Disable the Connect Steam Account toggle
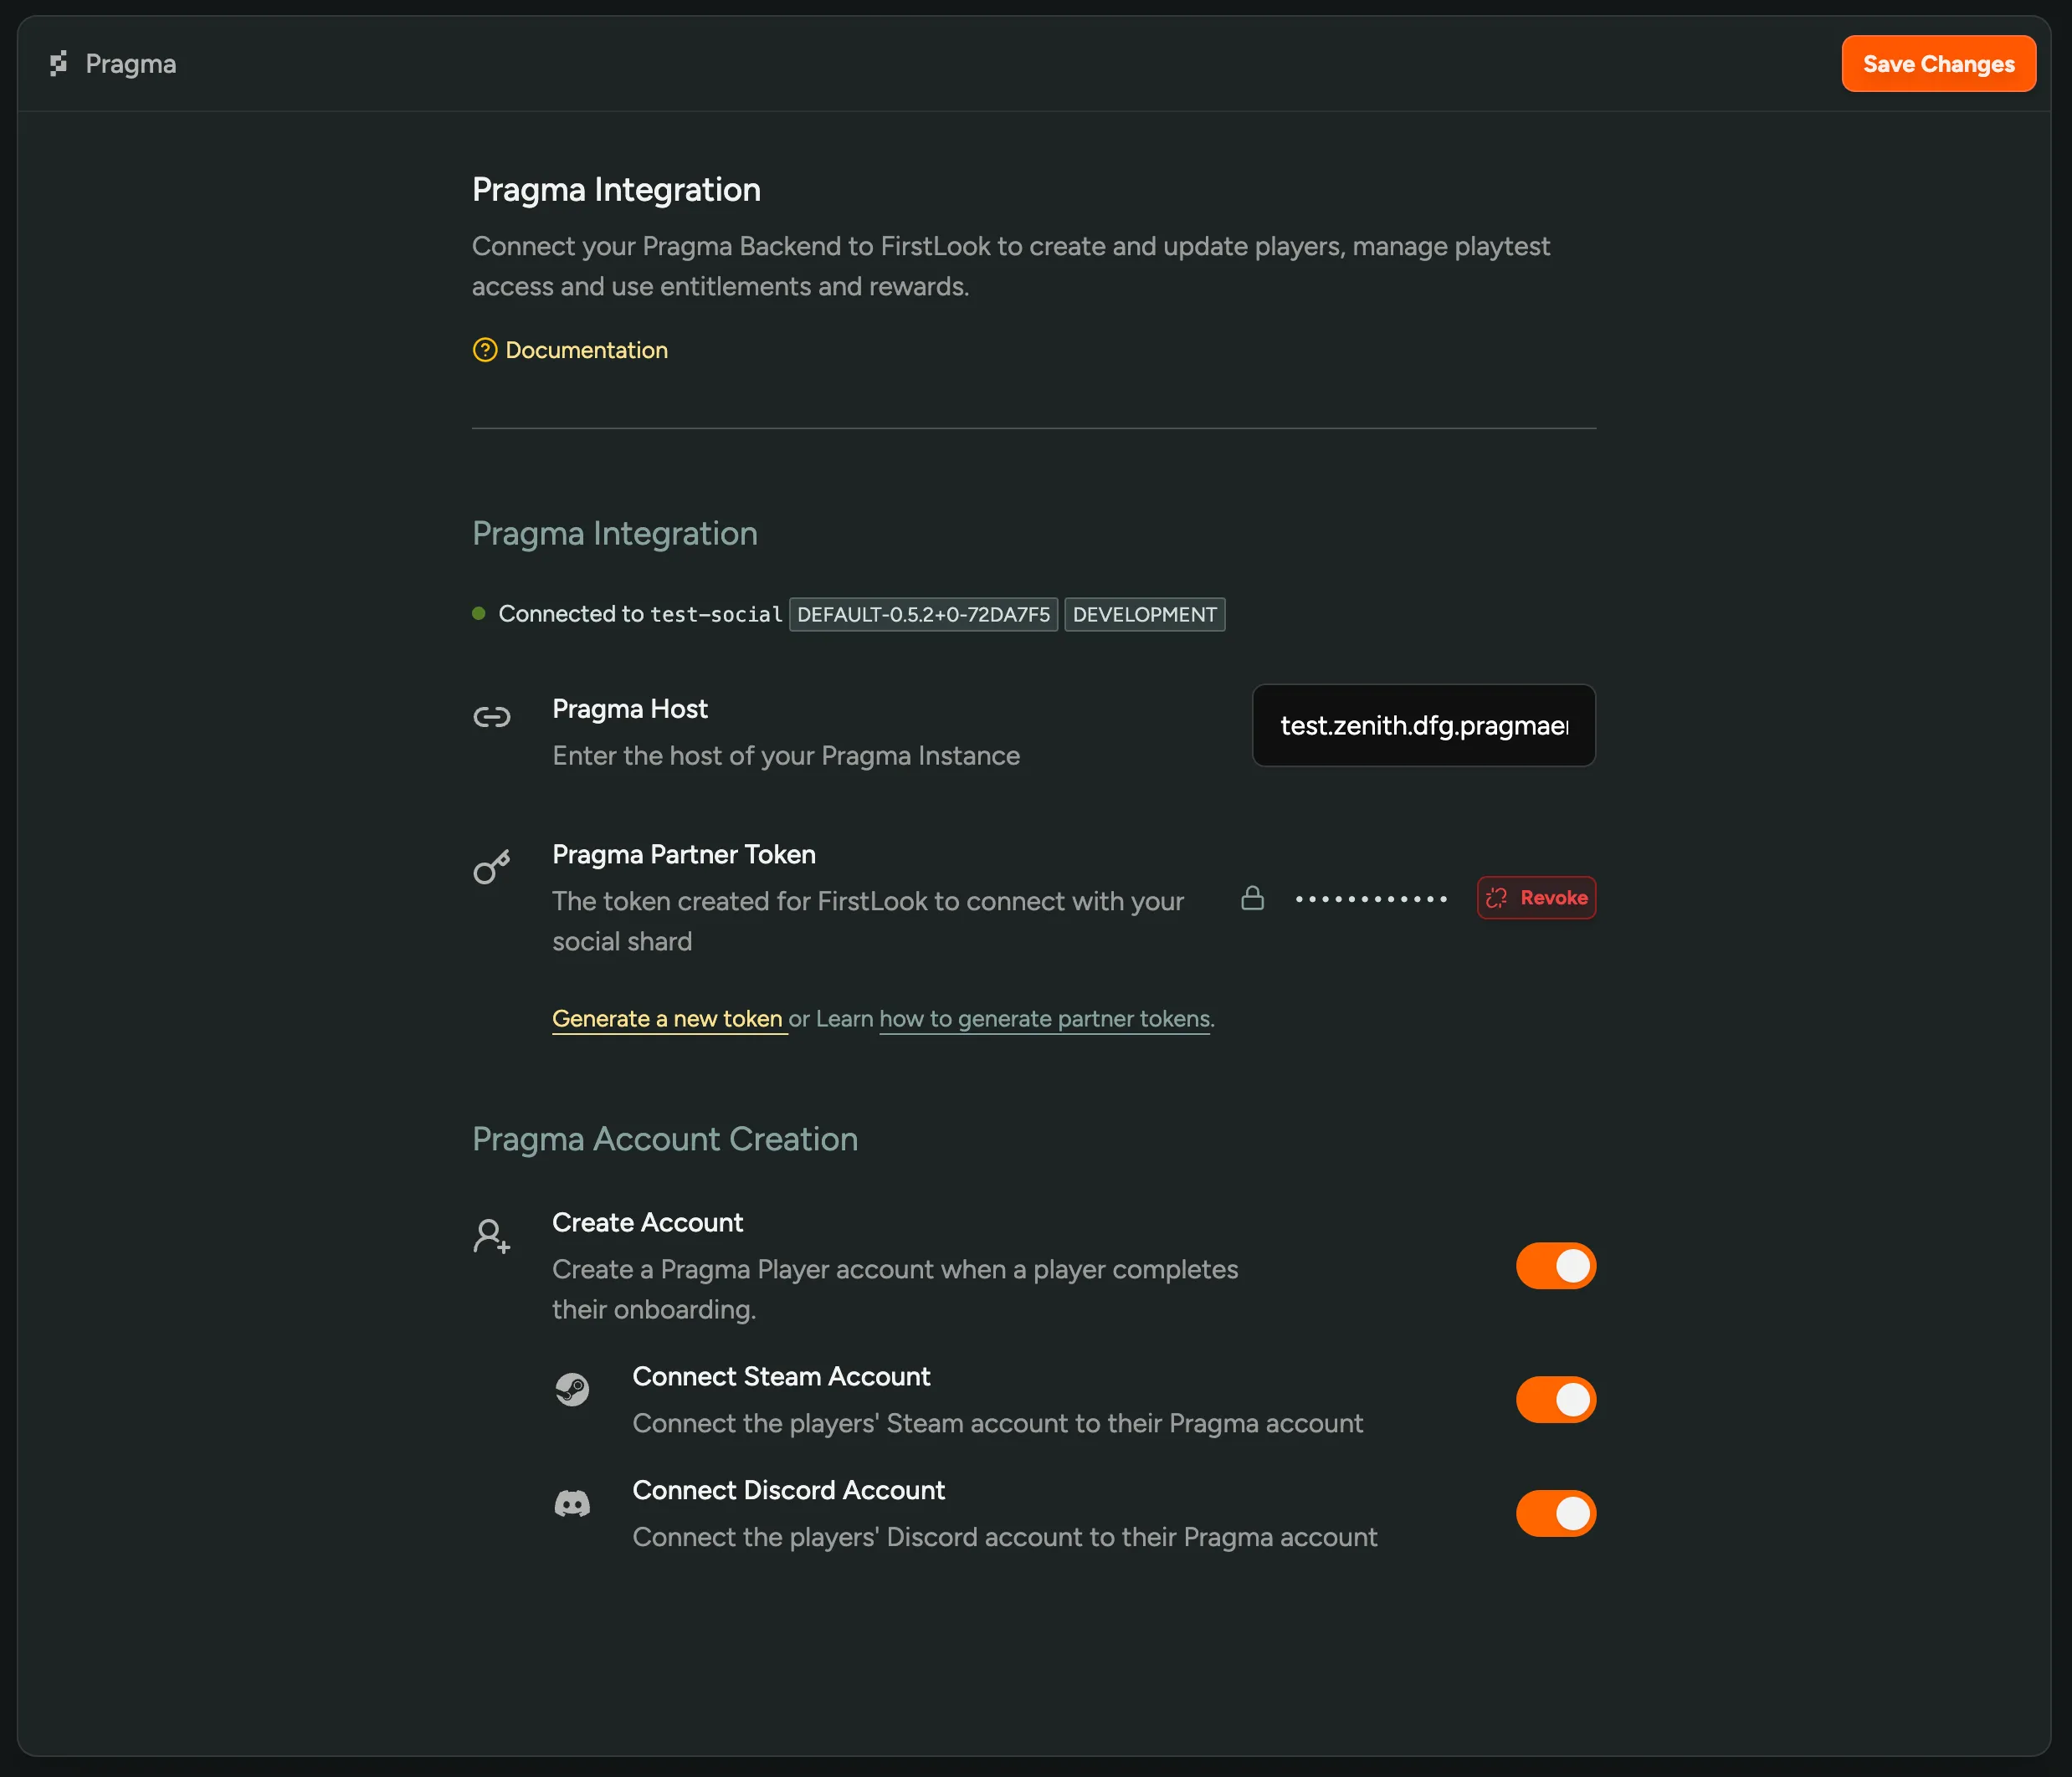Screen dimensions: 2072x1777 (1555, 1399)
